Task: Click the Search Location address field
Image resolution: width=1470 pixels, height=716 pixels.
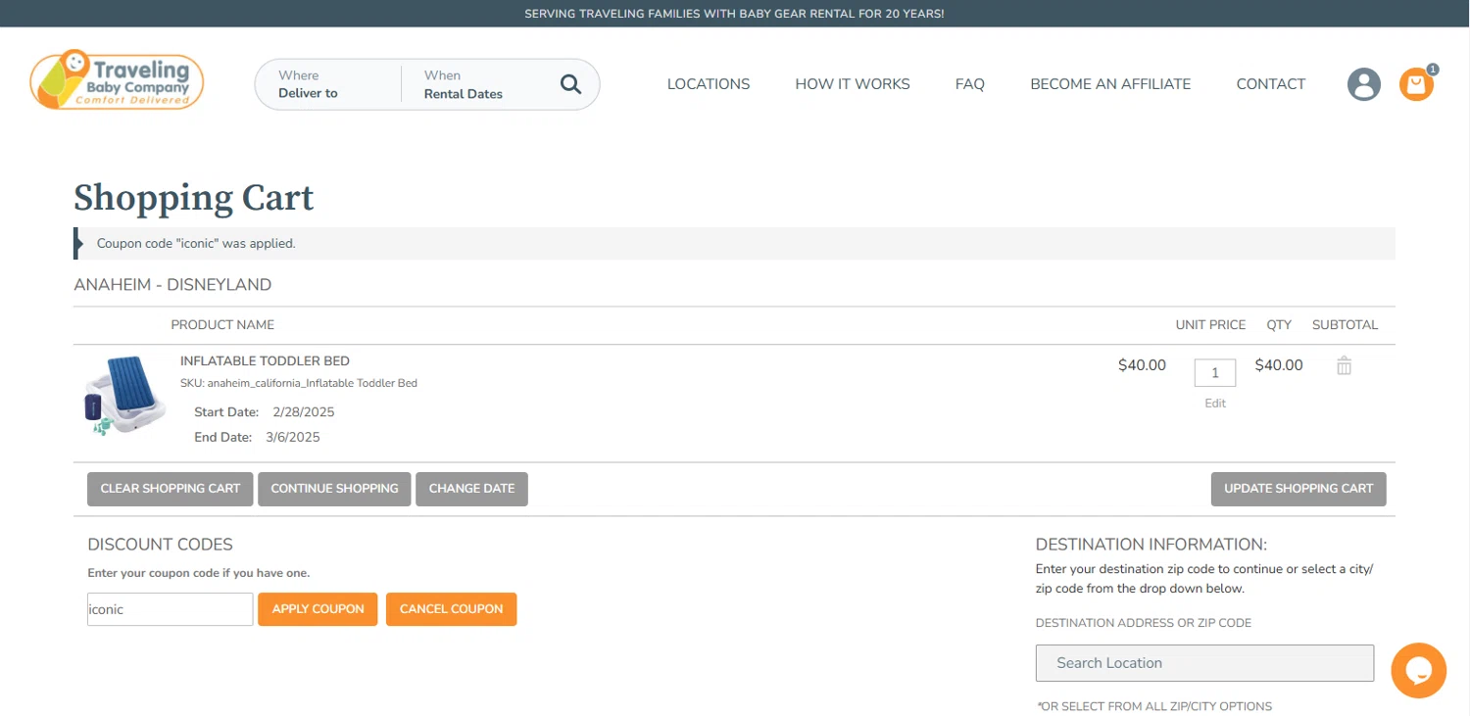Action: tap(1204, 663)
